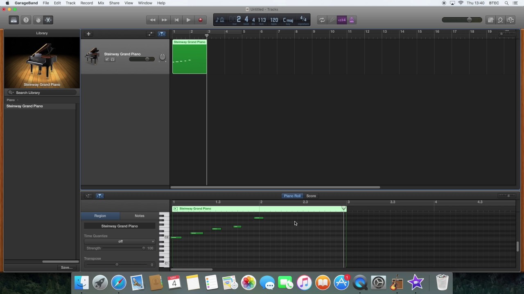The width and height of the screenshot is (524, 294).
Task: Click the piano roll vertical scrollbar
Action: [518, 246]
